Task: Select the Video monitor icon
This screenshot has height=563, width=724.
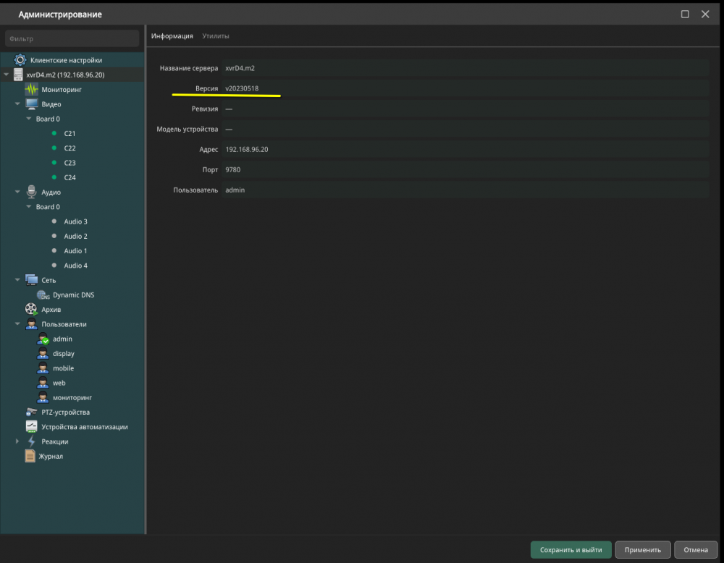Action: 31,104
